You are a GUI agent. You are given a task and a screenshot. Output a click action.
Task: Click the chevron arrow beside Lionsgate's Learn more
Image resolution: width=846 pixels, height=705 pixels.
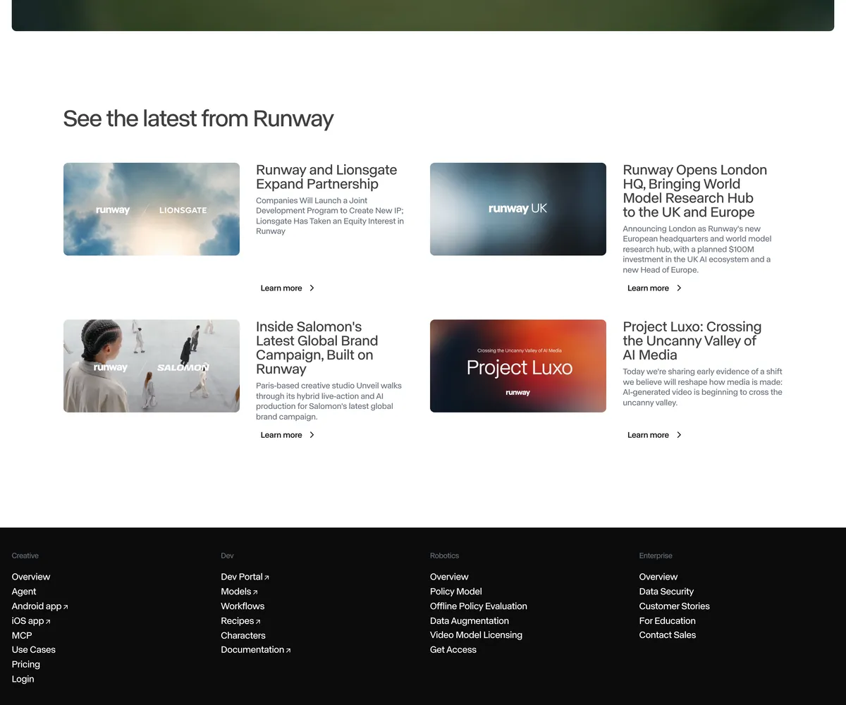[312, 288]
